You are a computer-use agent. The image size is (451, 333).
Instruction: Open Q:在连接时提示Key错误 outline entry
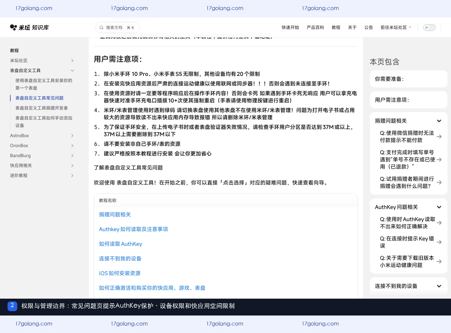pyautogui.click(x=407, y=242)
